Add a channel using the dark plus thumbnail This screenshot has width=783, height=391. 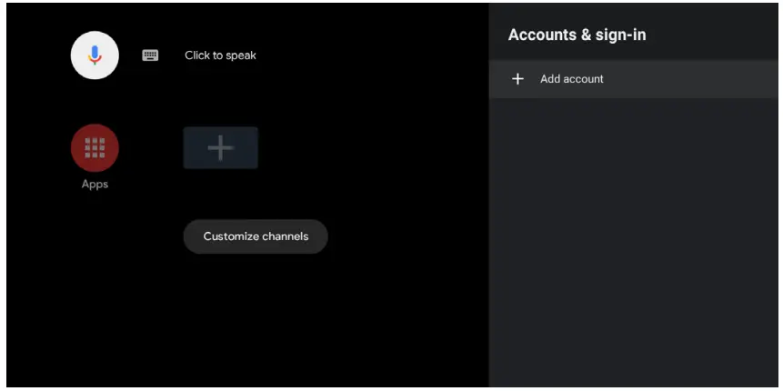[220, 147]
